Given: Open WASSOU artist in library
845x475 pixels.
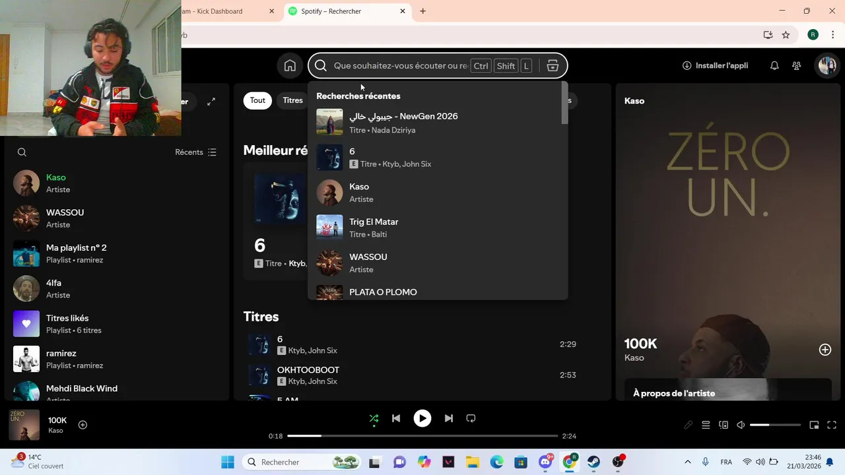Looking at the screenshot, I should point(116,218).
